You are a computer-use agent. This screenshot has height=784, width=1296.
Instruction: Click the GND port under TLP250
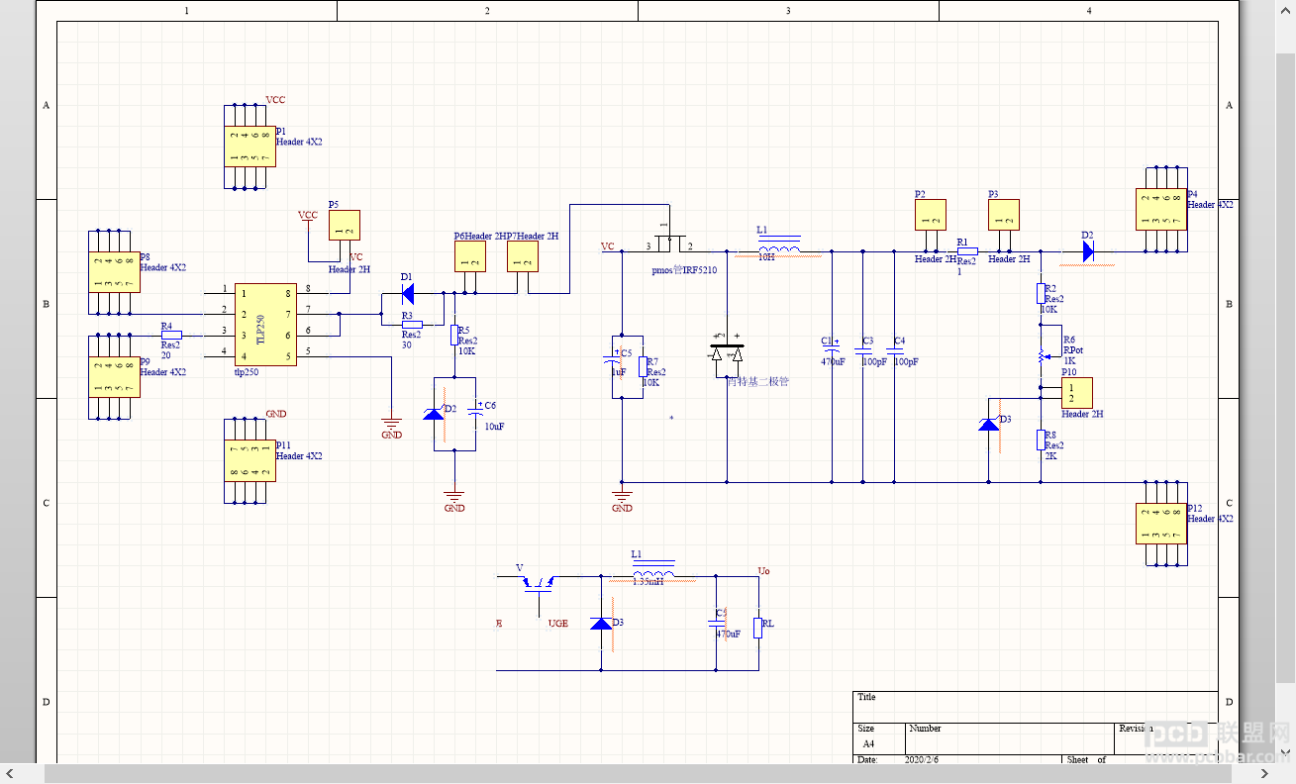[392, 429]
